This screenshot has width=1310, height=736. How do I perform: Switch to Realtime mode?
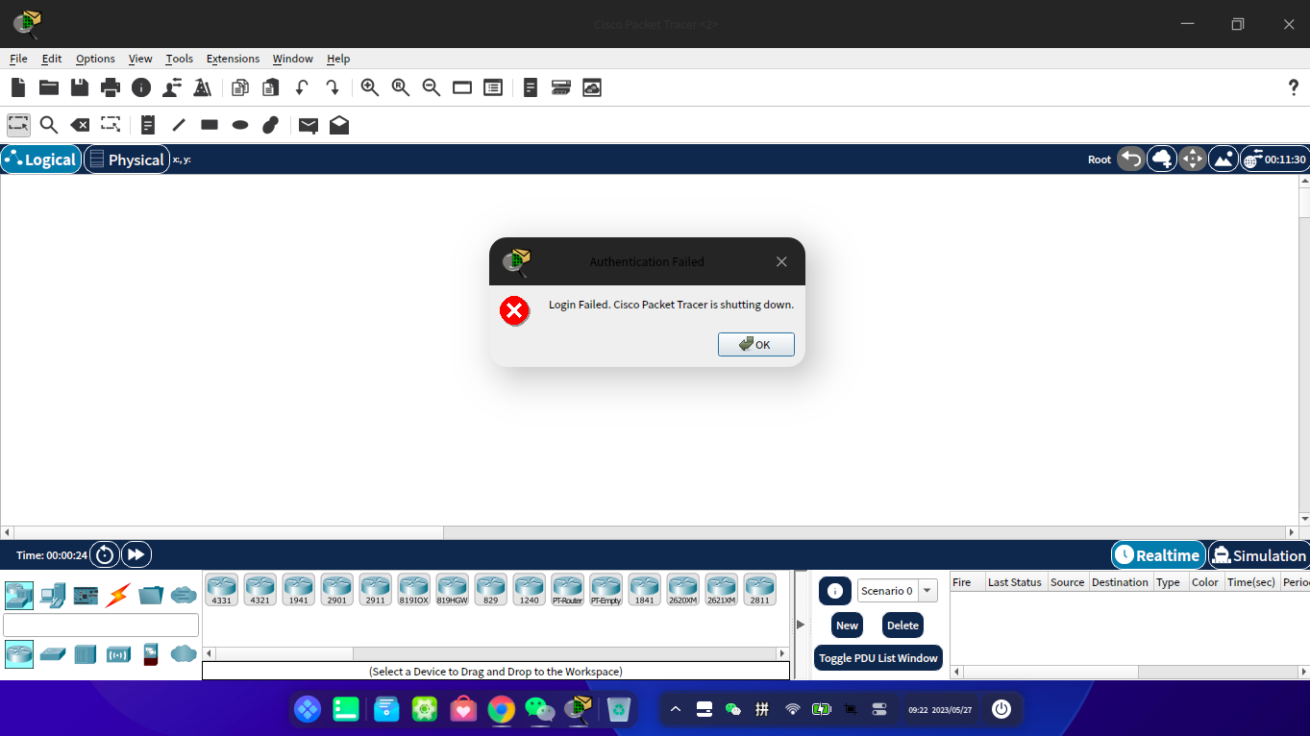point(1158,555)
